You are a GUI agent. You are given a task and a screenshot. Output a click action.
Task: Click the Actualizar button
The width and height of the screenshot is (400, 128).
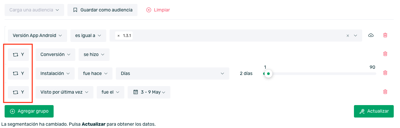[374, 111]
